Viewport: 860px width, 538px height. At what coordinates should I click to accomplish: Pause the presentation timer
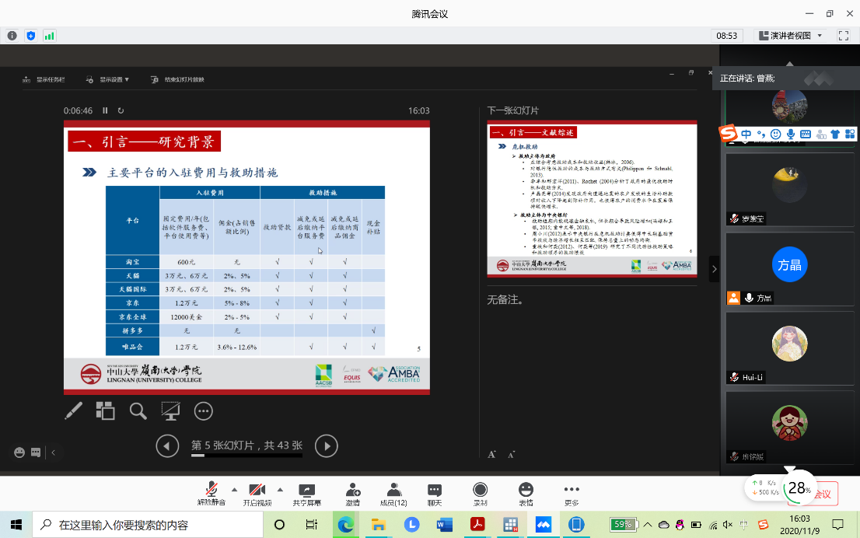tap(105, 111)
